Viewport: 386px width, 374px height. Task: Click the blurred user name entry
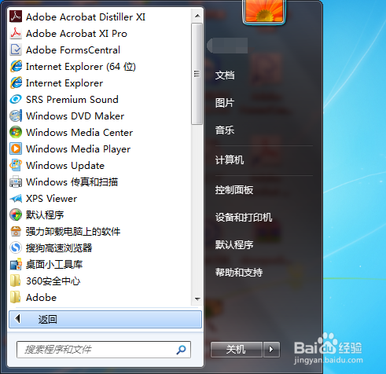tap(227, 46)
